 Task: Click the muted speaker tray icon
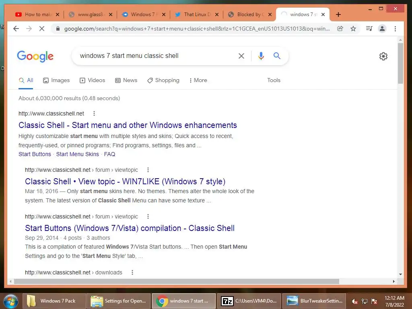355,301
